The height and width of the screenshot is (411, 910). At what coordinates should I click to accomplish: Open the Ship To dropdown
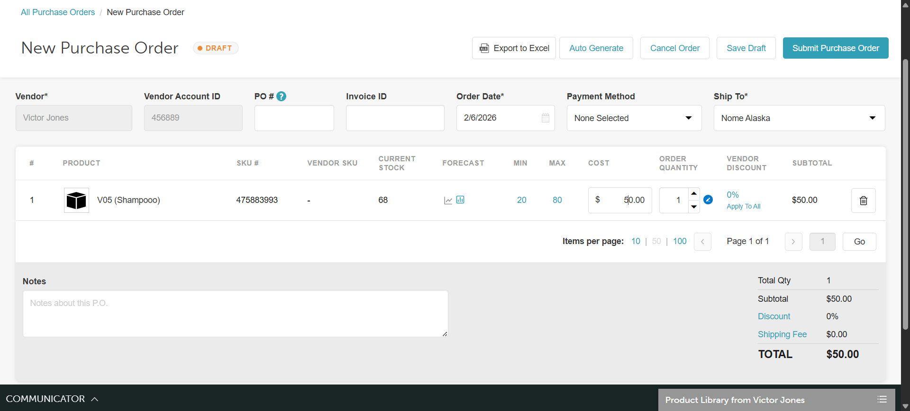(x=799, y=118)
